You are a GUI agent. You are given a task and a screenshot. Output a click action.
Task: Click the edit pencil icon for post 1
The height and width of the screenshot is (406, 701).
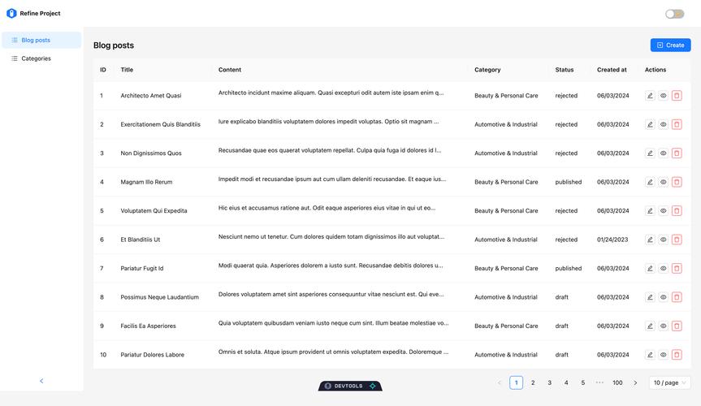650,96
